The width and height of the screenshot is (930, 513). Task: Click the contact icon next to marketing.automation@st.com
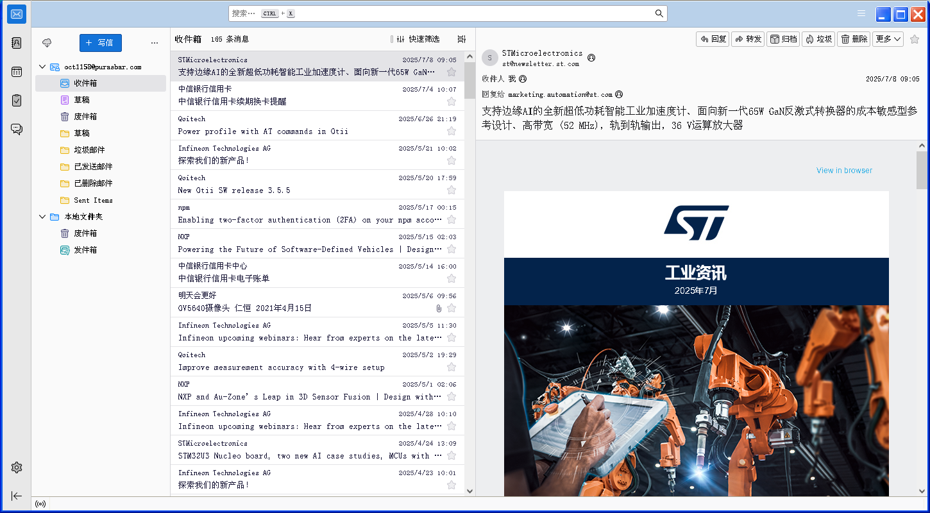pyautogui.click(x=619, y=94)
